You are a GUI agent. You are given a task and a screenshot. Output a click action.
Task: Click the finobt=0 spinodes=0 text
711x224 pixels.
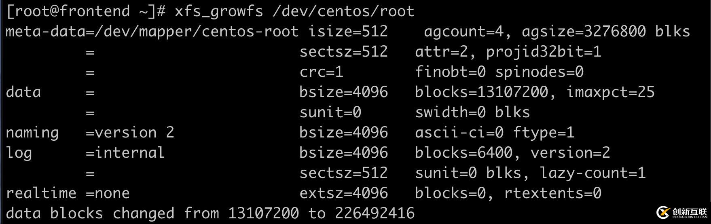pyautogui.click(x=499, y=72)
